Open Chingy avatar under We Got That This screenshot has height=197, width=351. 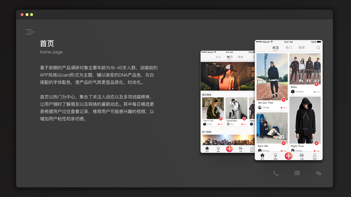260,107
